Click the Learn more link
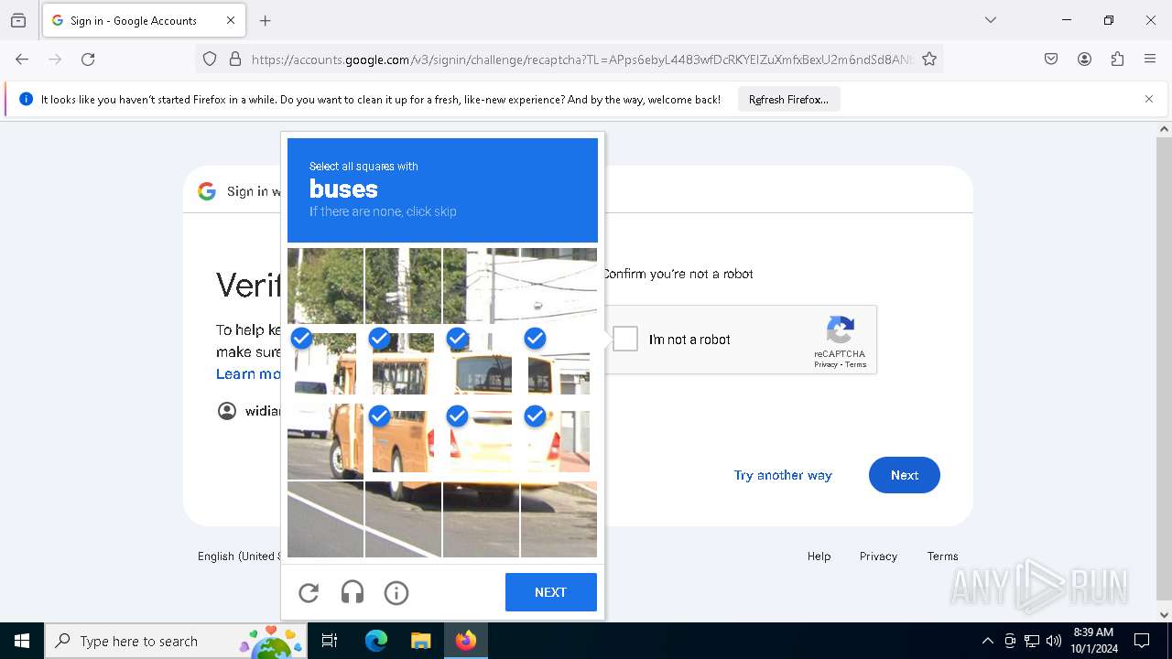 pyautogui.click(x=248, y=373)
